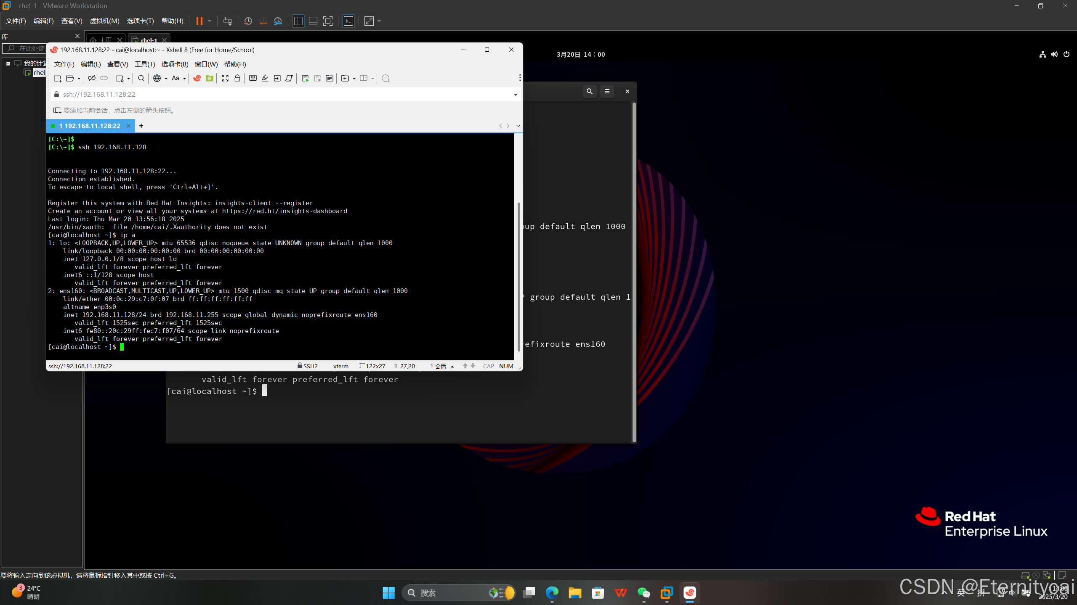Viewport: 1077px width, 605px height.
Task: Expand the ssh address bar dropdown
Action: [515, 95]
